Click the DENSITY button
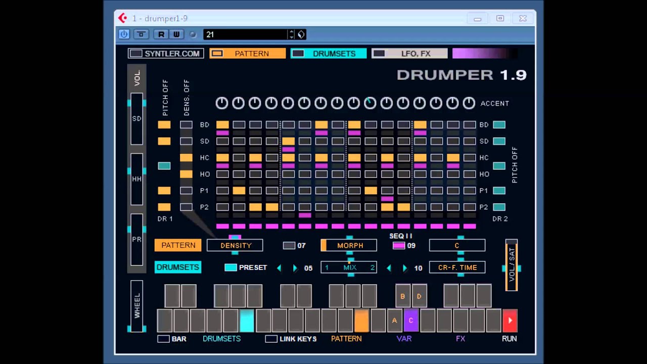 (235, 246)
